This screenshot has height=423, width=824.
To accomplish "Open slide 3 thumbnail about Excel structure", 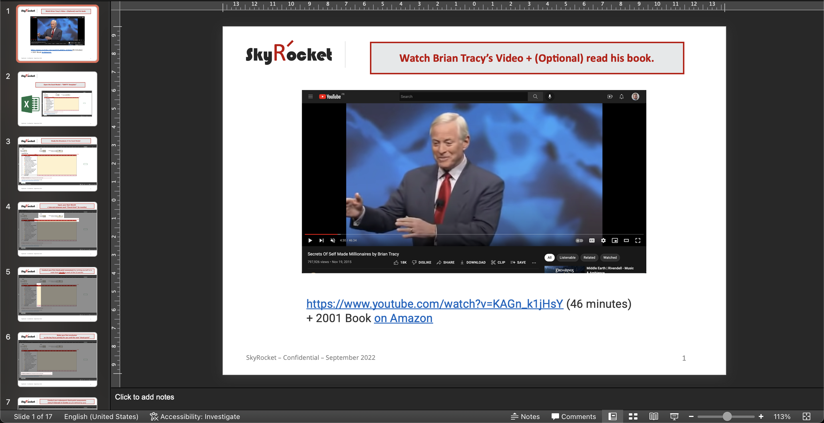I will 58,164.
